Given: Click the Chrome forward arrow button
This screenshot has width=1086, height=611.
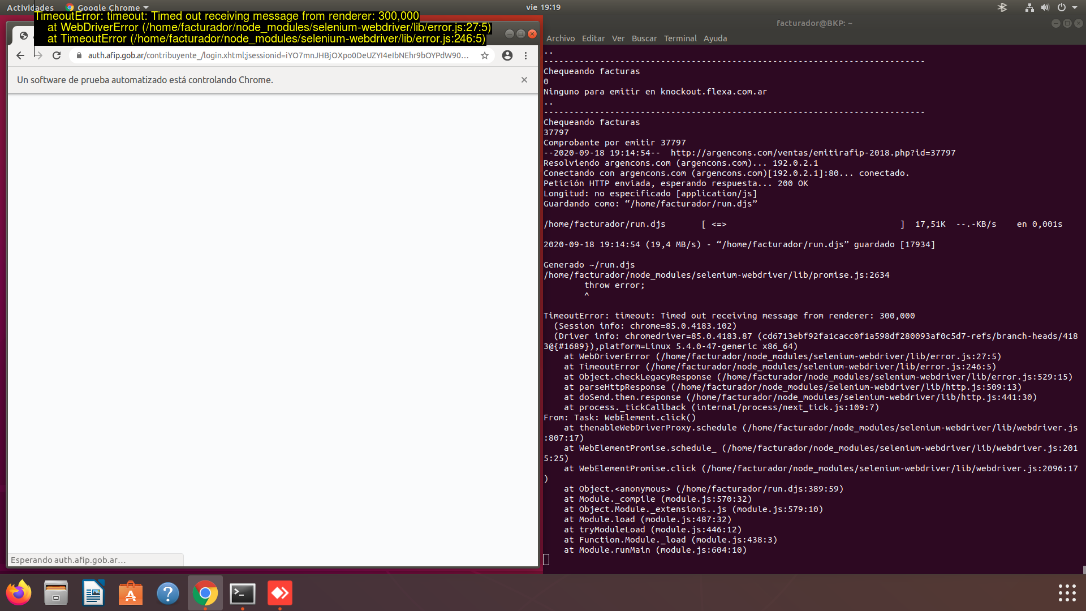Looking at the screenshot, I should pos(38,55).
